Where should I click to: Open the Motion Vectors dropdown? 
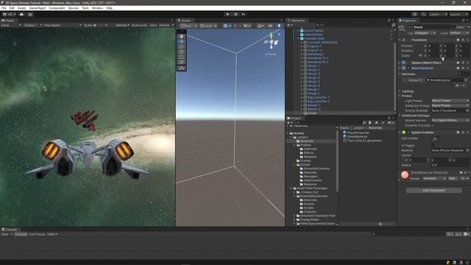pos(450,121)
